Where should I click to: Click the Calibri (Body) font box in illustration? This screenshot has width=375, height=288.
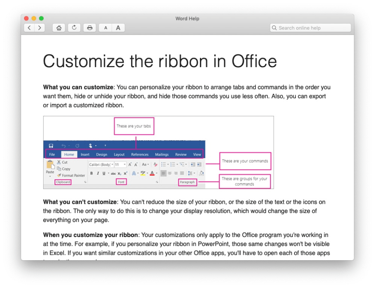pos(101,164)
